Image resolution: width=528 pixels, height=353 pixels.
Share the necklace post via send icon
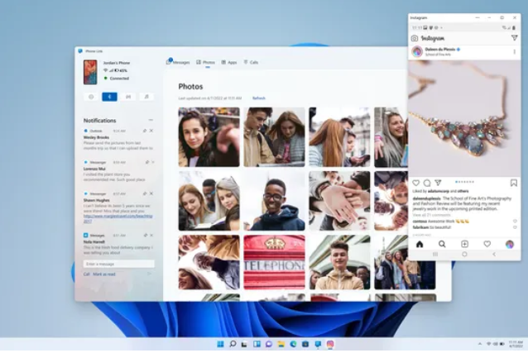click(438, 183)
